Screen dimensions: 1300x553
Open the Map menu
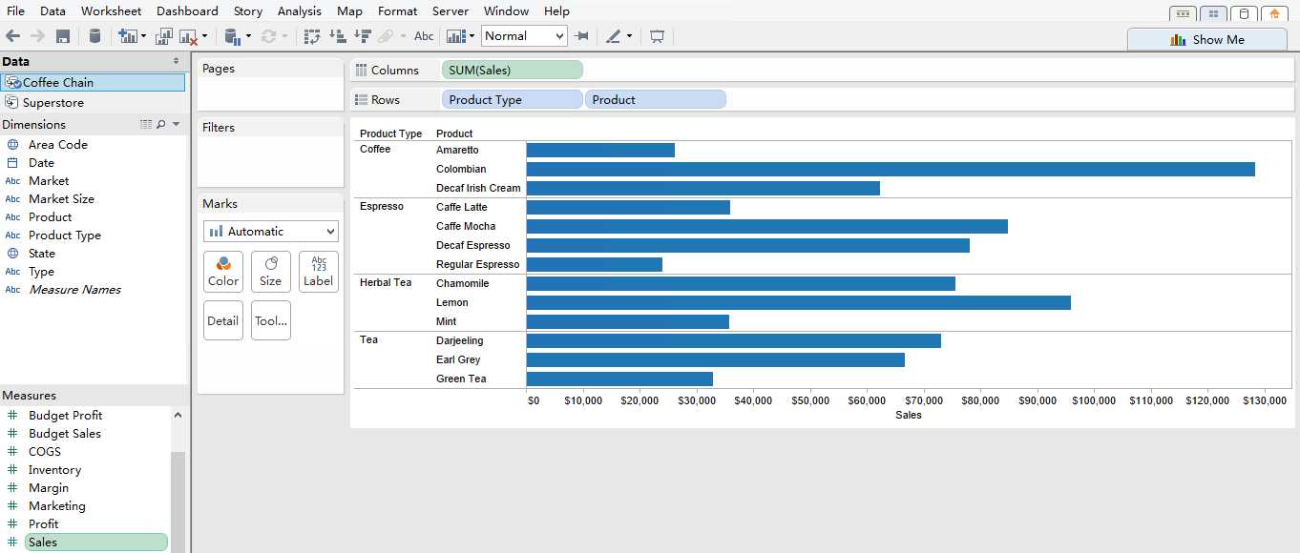coord(349,11)
